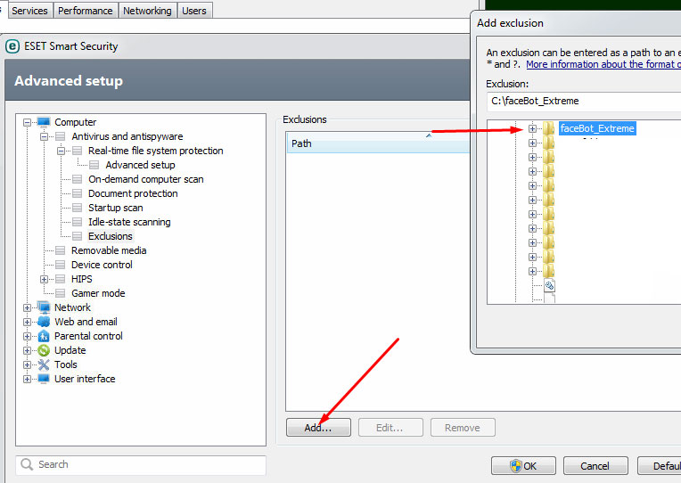The height and width of the screenshot is (483, 681).
Task: Switch to the Users tab
Action: coord(194,11)
